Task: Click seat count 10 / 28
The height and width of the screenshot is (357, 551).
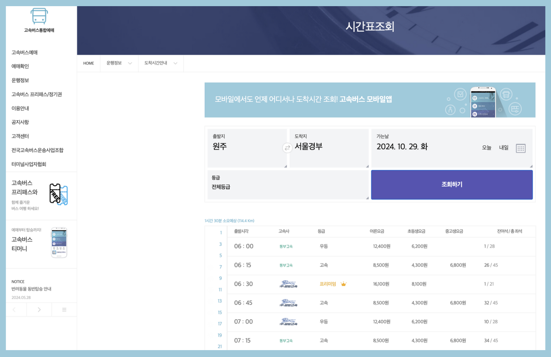Action: (x=491, y=322)
